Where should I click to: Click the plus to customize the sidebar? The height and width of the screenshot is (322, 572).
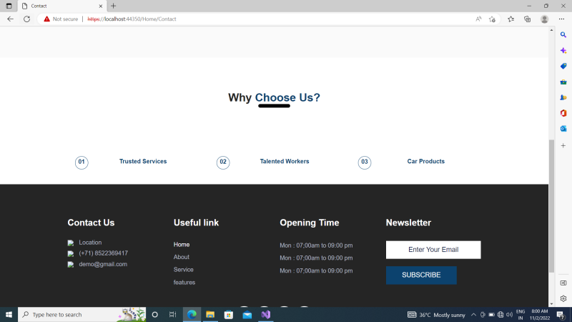[x=563, y=145]
